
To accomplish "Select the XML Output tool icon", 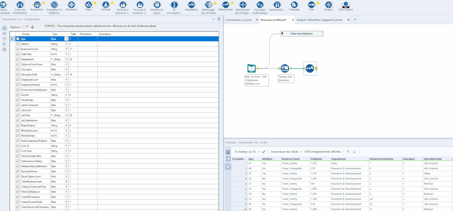I will click(346, 4).
